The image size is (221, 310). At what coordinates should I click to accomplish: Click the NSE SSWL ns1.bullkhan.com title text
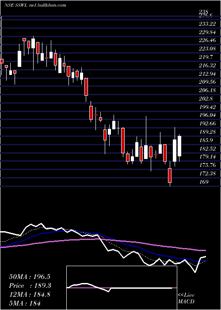point(35,5)
